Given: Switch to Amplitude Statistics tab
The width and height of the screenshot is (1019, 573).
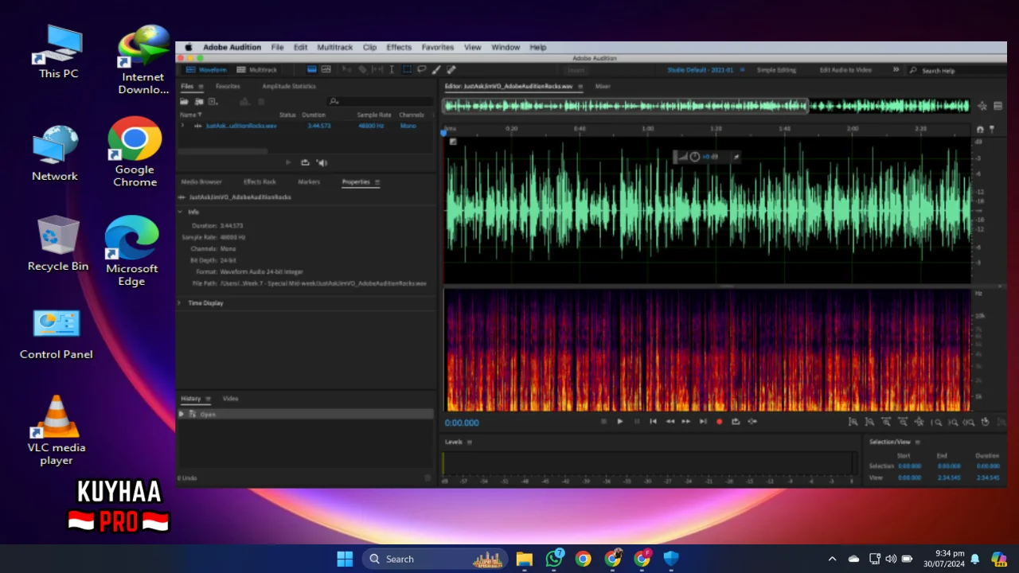Looking at the screenshot, I should [x=289, y=86].
